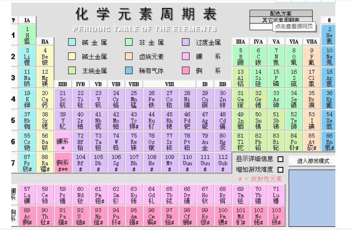Select silicon cell 14 Si 硅
Image resolution: width=352 pixels, height=230 pixels.
[x=258, y=78]
